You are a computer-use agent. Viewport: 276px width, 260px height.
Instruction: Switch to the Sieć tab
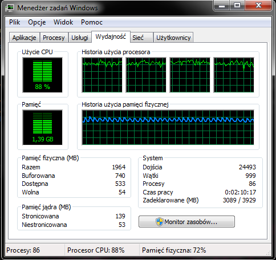coord(141,38)
